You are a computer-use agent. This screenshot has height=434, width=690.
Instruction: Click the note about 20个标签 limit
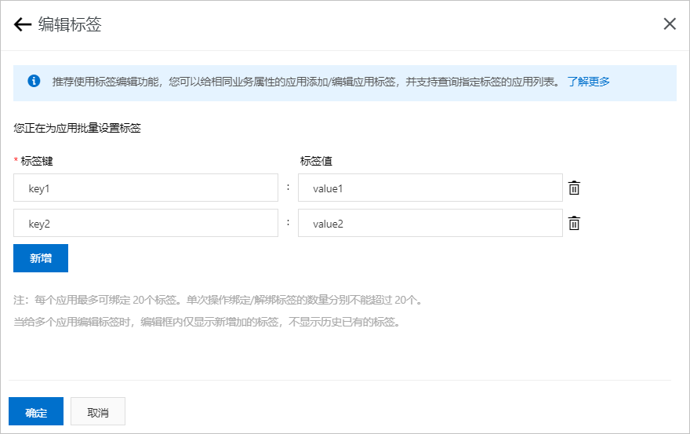(x=218, y=300)
